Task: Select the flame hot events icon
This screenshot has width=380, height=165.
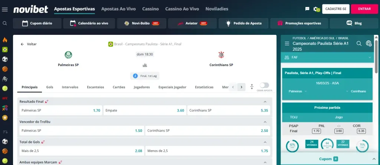Action: [5, 40]
